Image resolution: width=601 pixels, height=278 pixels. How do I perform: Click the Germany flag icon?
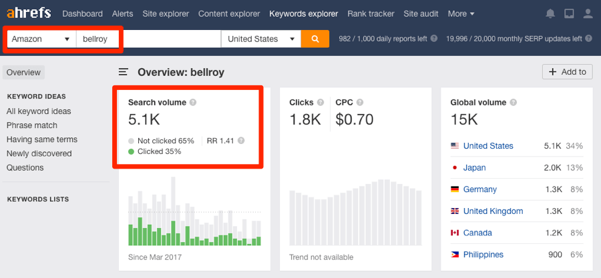tap(455, 189)
